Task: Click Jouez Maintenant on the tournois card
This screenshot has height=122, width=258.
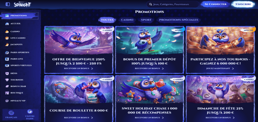Action: (220, 68)
